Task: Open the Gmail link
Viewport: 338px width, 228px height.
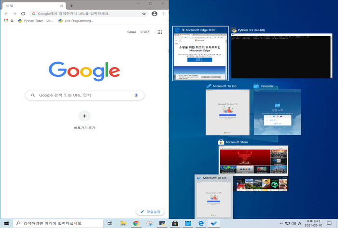Action: (x=132, y=32)
